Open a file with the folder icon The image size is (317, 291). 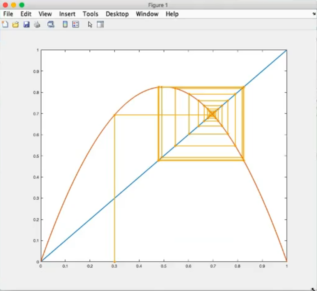coord(16,24)
